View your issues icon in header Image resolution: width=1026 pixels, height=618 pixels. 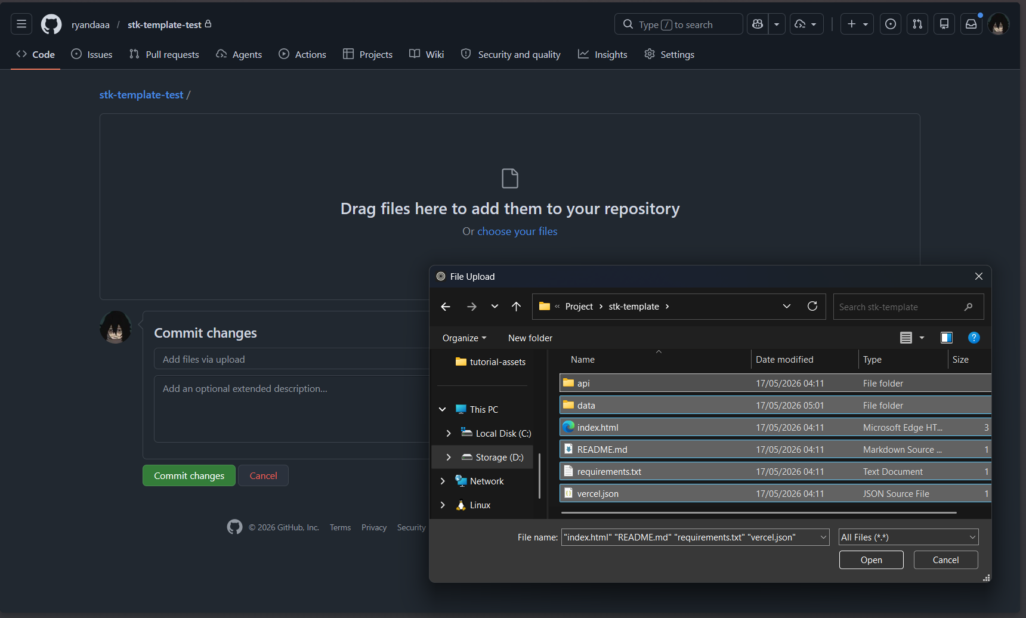(891, 24)
